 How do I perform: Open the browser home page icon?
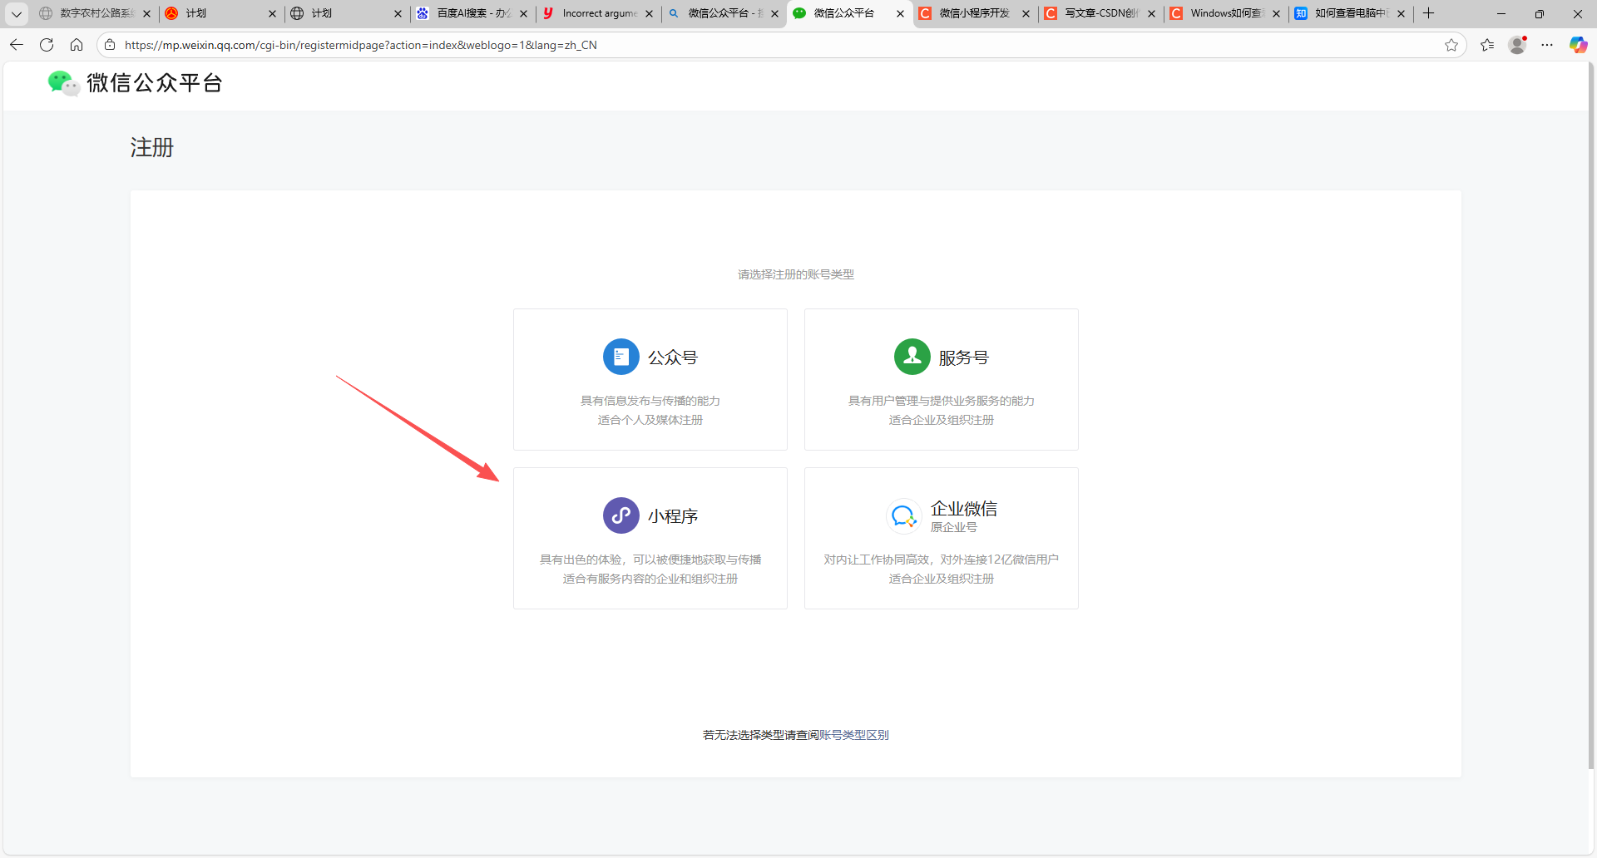[x=77, y=45]
